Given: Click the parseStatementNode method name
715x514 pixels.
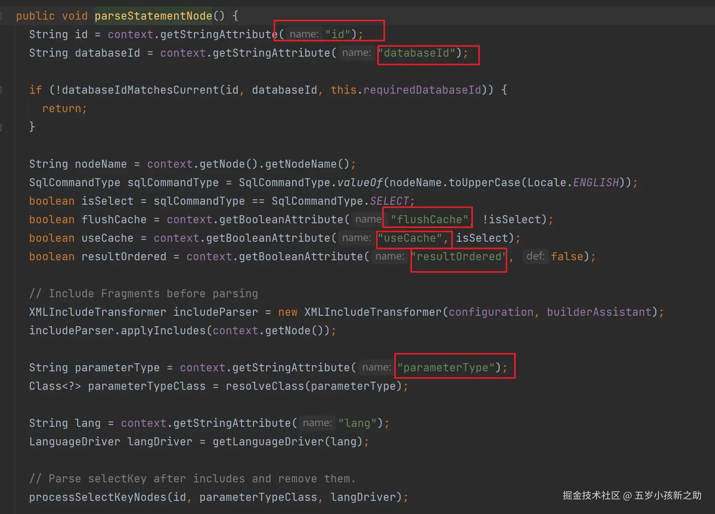Looking at the screenshot, I should (153, 16).
